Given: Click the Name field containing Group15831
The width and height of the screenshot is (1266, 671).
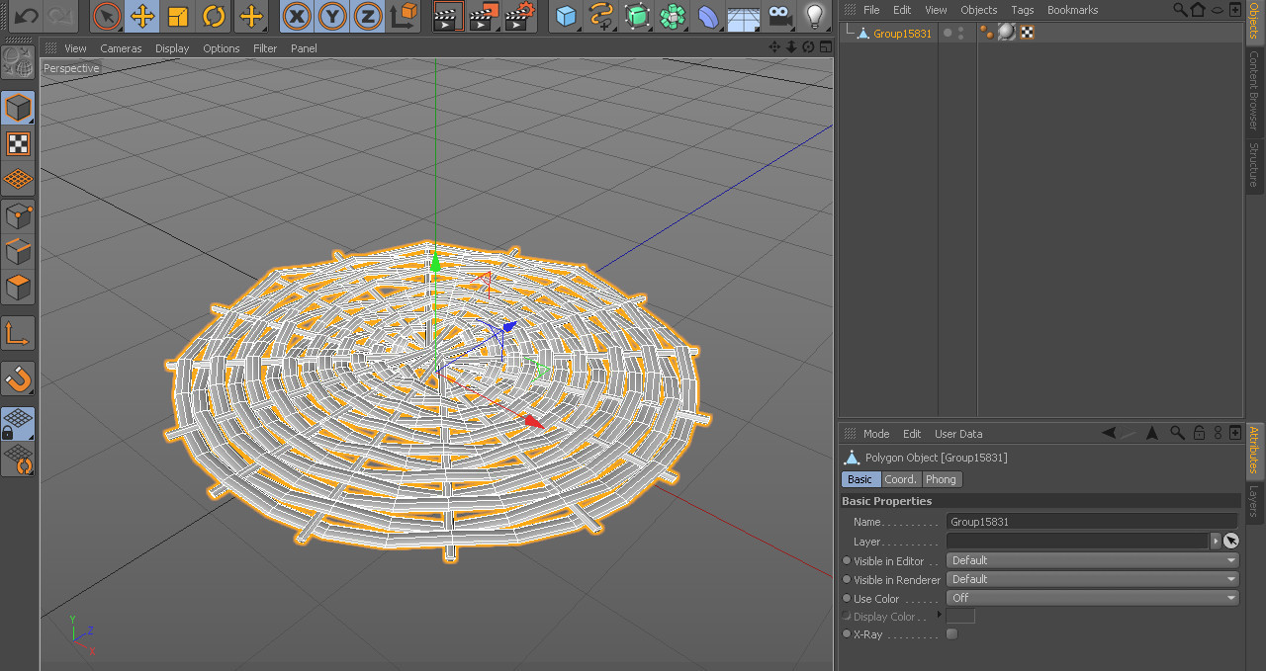Looking at the screenshot, I should [x=1091, y=522].
